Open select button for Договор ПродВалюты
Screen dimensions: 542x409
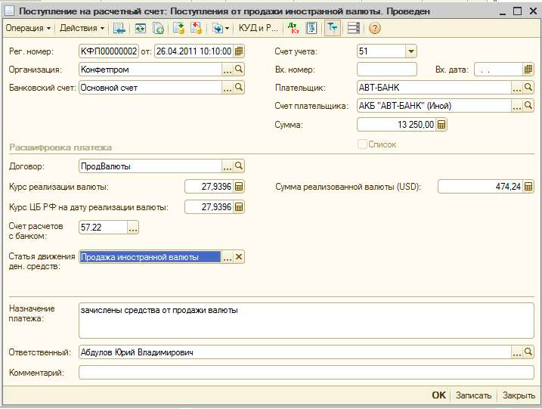click(227, 166)
